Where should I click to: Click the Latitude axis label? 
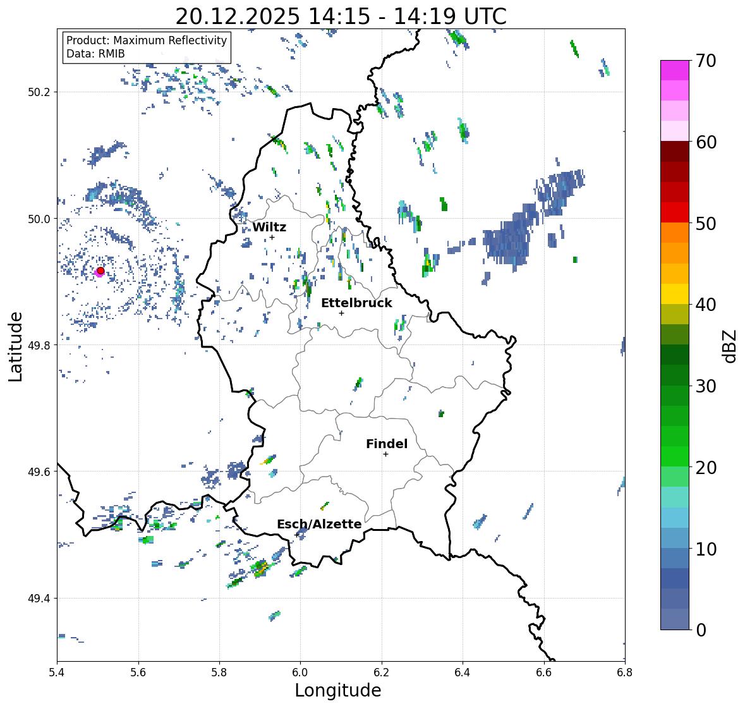(x=15, y=347)
